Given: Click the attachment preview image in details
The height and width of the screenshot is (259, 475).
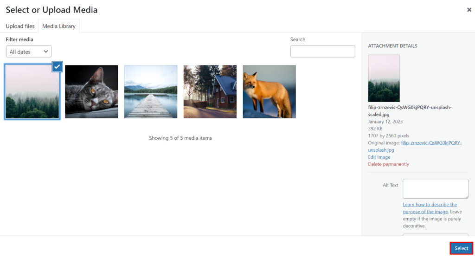Looking at the screenshot, I should [x=384, y=78].
